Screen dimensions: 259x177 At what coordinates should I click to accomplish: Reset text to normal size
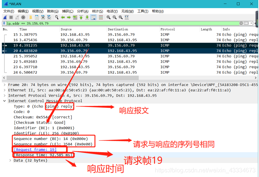tap(121, 17)
